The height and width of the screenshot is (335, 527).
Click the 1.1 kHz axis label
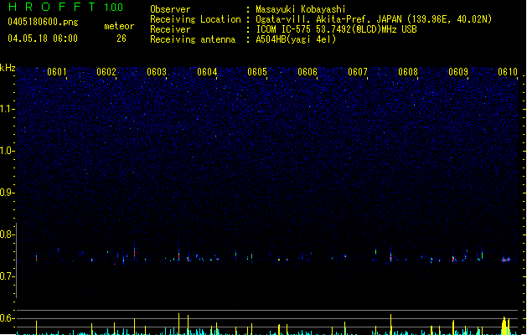(8, 109)
